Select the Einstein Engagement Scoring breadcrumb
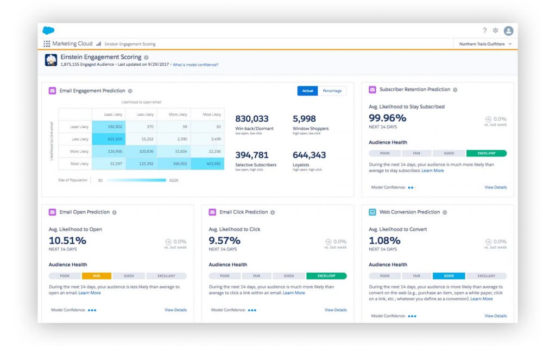Image resolution: width=556 pixels, height=346 pixels. point(130,44)
